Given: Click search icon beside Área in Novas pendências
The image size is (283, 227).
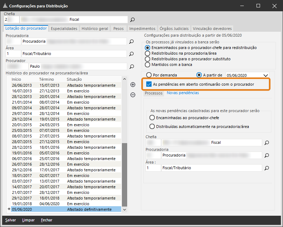Looking at the screenshot, I should [267, 168].
